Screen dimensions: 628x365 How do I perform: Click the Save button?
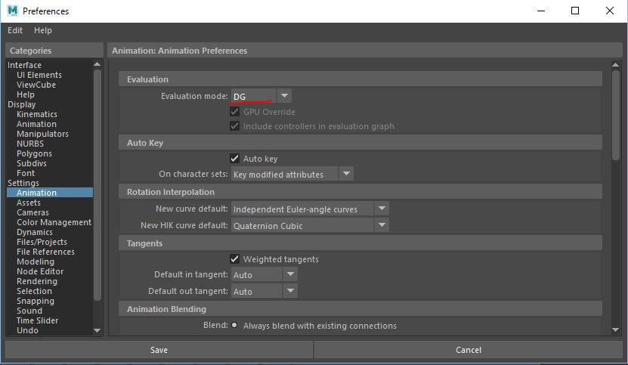[x=159, y=350]
